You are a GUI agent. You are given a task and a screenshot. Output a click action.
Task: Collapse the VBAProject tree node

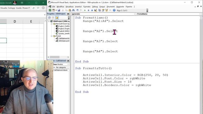[49, 21]
